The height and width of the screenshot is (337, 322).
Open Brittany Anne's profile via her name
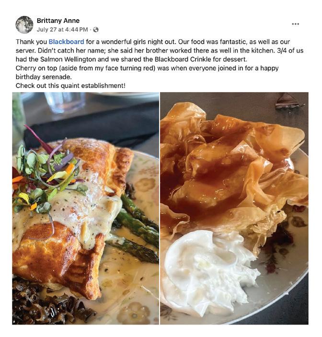[x=58, y=21]
